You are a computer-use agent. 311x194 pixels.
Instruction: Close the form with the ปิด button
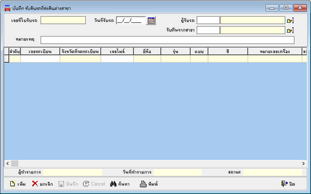pos(288,184)
